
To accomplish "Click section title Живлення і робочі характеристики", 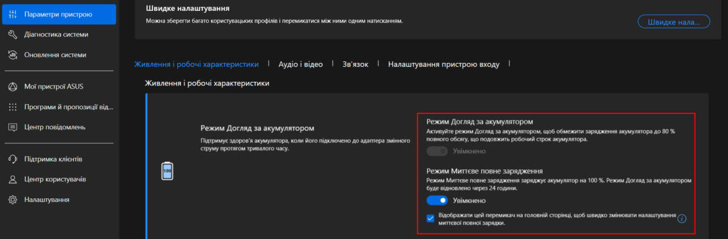I will [x=207, y=82].
